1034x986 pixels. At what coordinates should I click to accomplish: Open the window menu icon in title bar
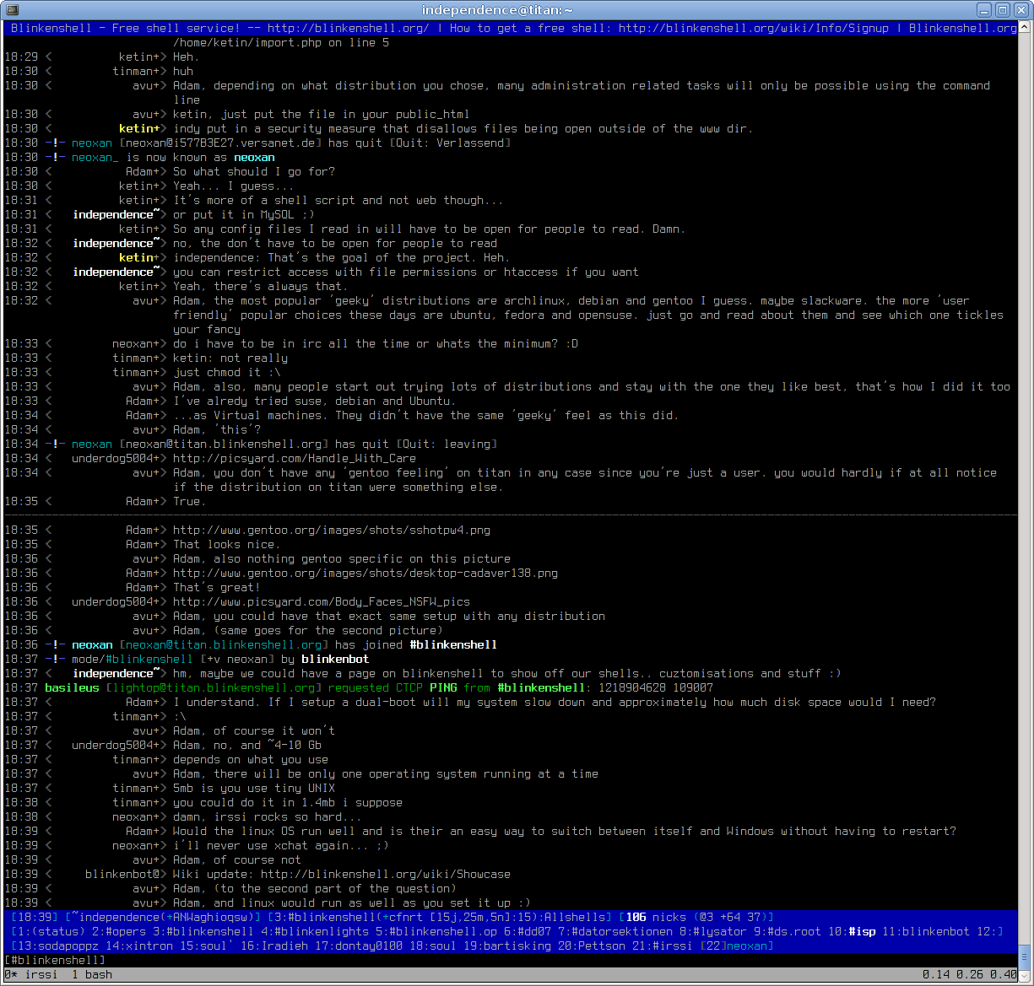click(10, 10)
